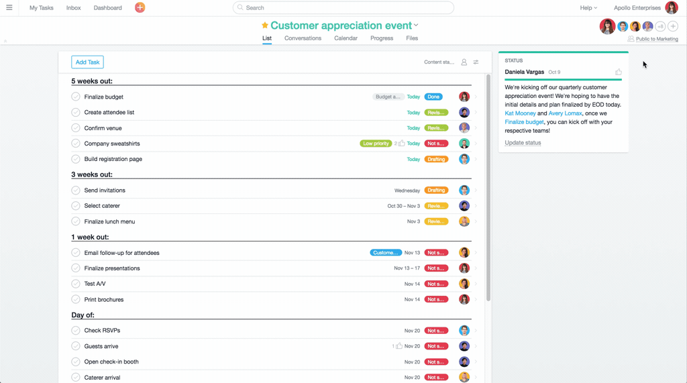Open view options sliders icon
Screen dimensions: 687x383
476,62
